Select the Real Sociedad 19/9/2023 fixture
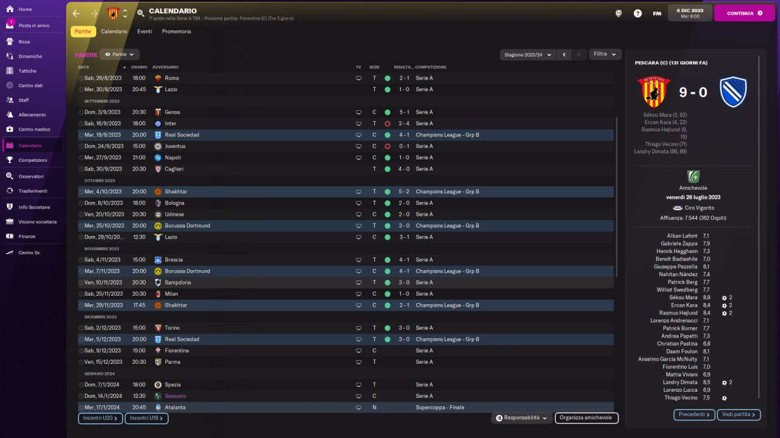This screenshot has width=780, height=438. [x=346, y=135]
